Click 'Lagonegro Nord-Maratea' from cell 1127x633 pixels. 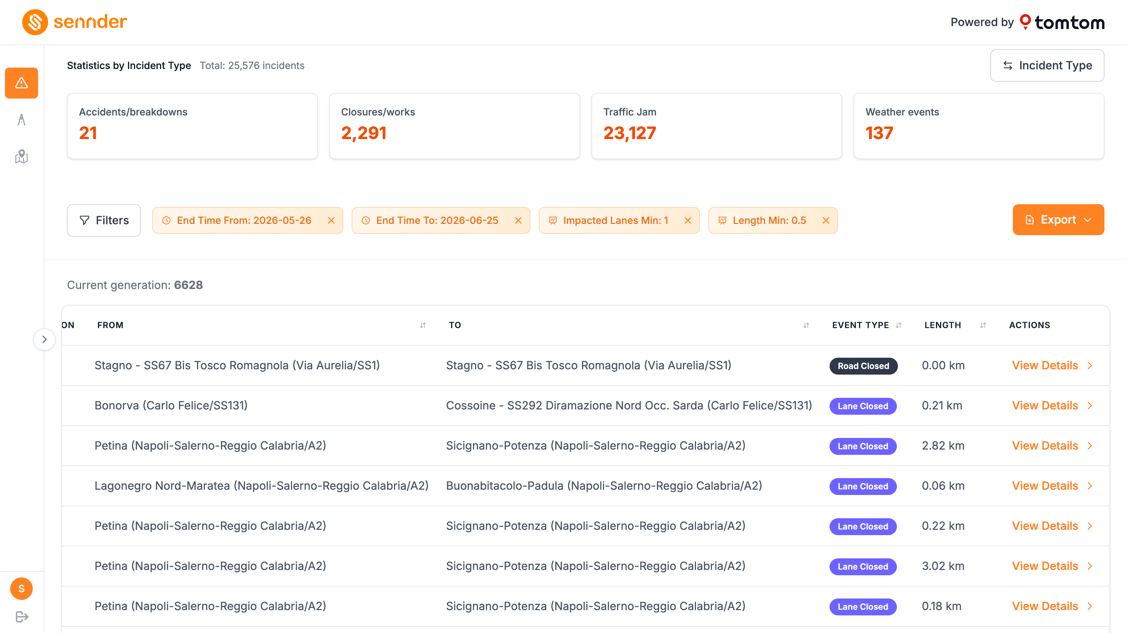pos(261,486)
